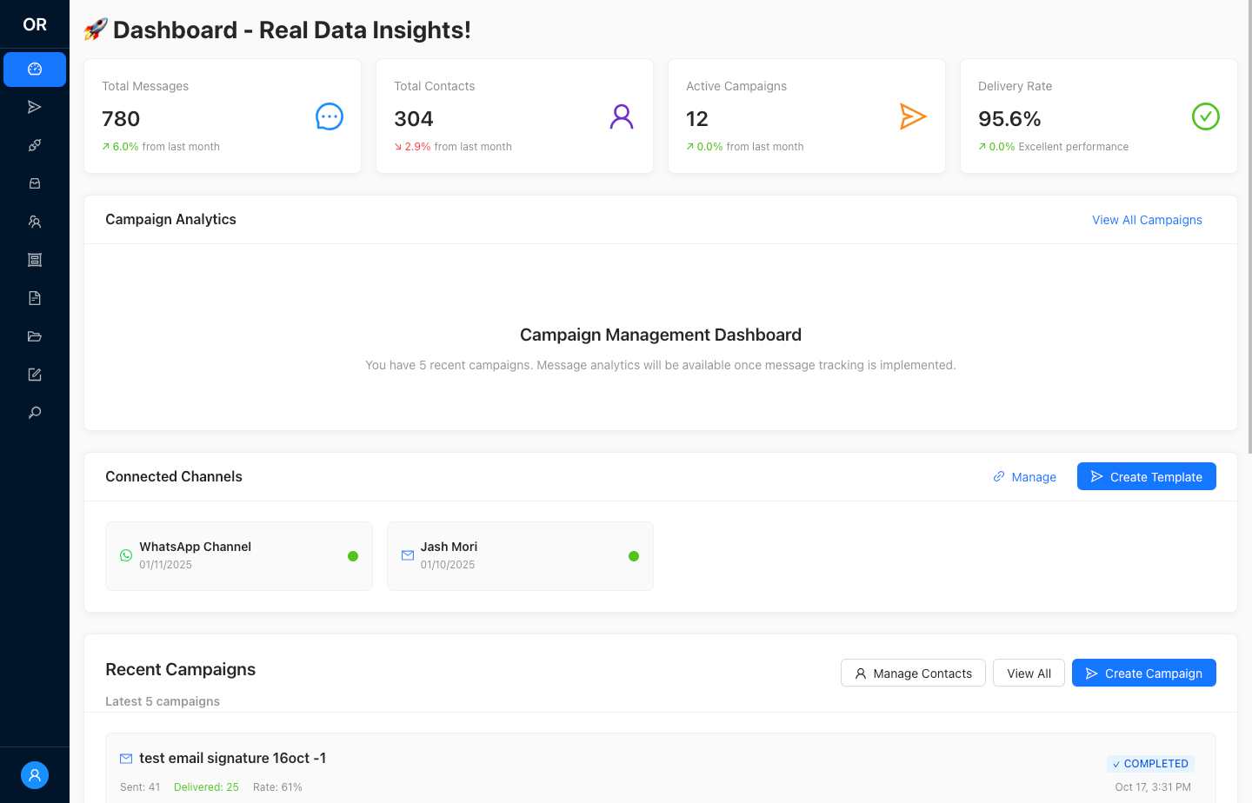Click the search magnifier icon in sidebar
Screen dimensions: 1252x803
[x=35, y=413]
